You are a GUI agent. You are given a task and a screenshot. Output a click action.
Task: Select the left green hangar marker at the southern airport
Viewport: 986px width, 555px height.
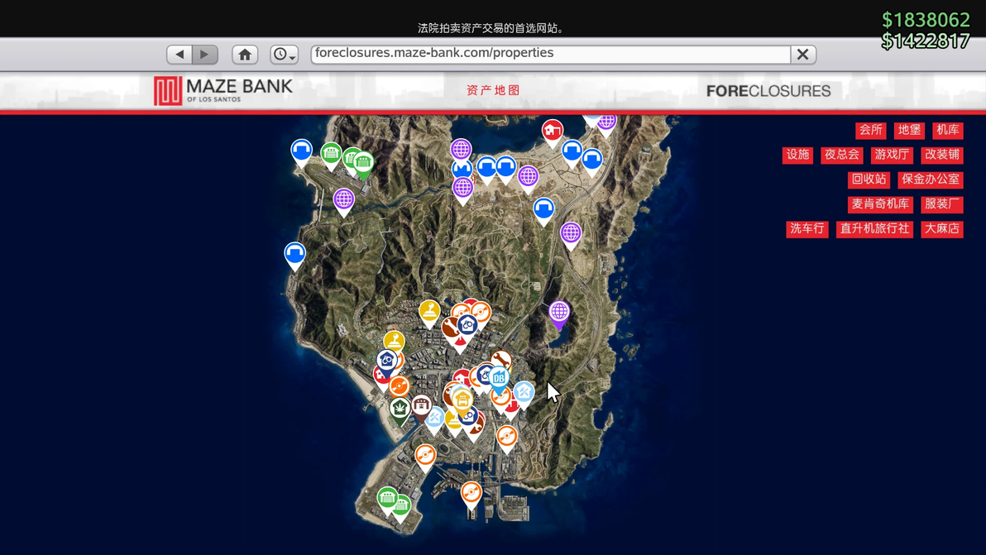[x=387, y=499]
